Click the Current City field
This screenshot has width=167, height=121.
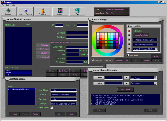tap(73, 51)
